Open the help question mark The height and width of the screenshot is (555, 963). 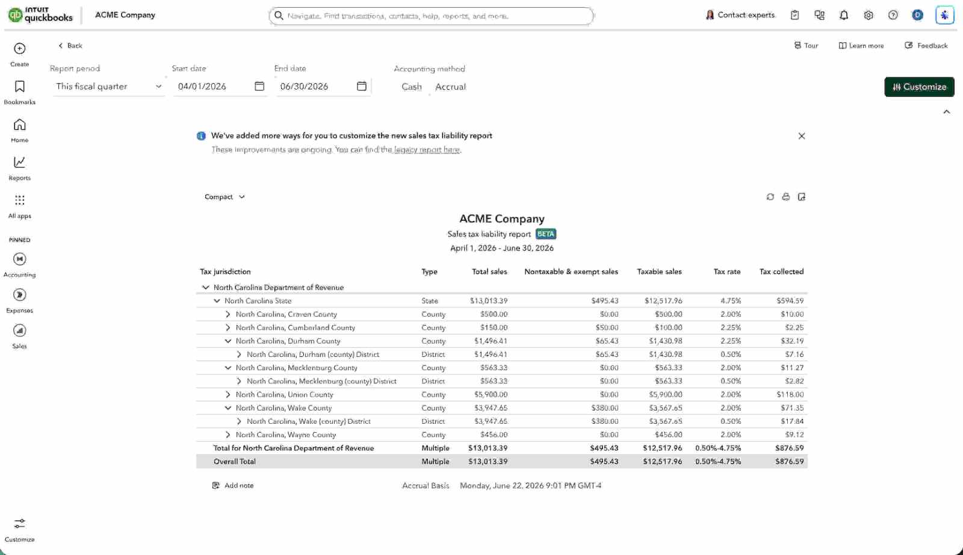[893, 15]
